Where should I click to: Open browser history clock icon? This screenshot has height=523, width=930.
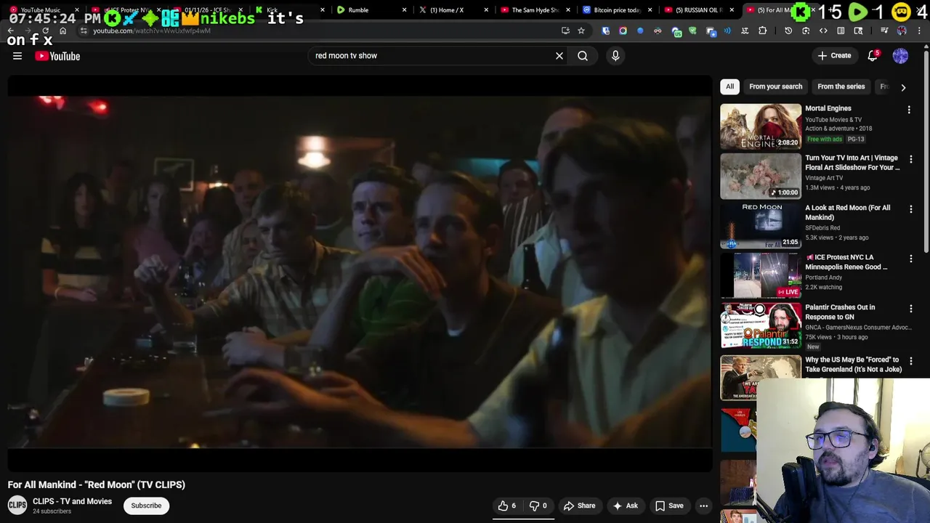[788, 31]
